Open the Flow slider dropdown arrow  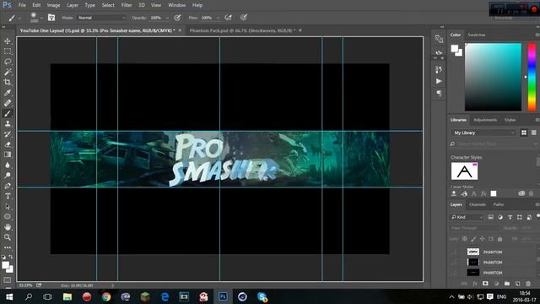pyautogui.click(x=218, y=18)
